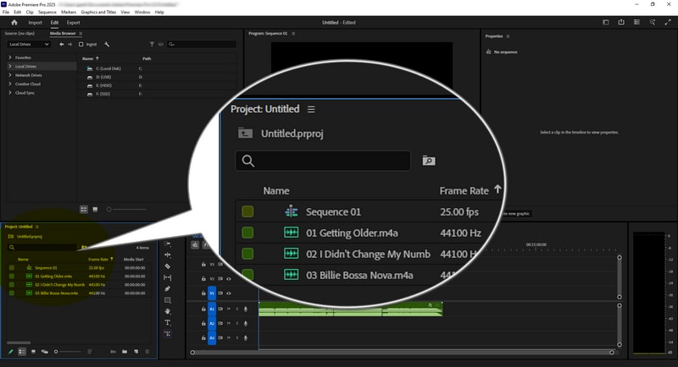Viewport: 678px width, 367px height.
Task: Open the header icon left of the search icon
Action: [x=637, y=23]
